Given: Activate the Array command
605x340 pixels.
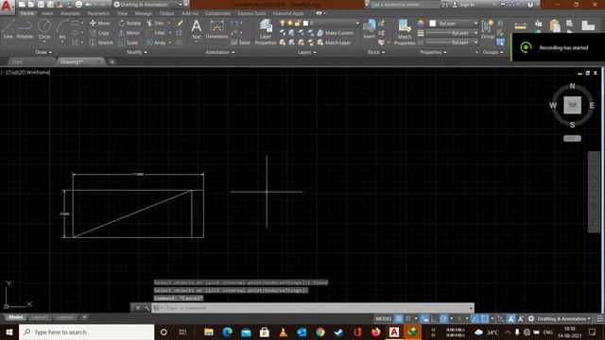Looking at the screenshot, I should 156,42.
